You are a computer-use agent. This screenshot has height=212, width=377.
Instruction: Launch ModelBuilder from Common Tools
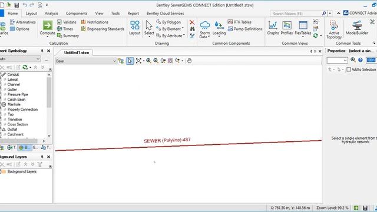357,28
